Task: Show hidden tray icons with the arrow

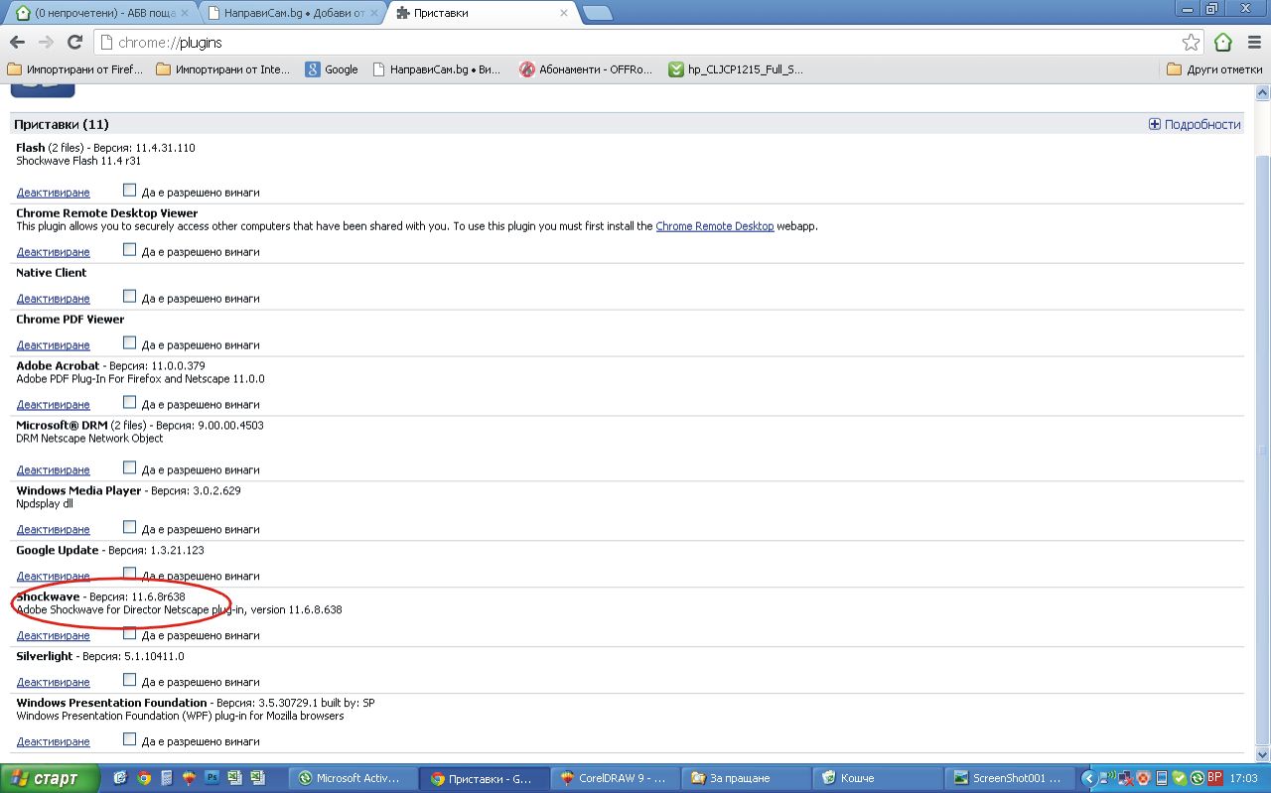Action: point(1089,779)
